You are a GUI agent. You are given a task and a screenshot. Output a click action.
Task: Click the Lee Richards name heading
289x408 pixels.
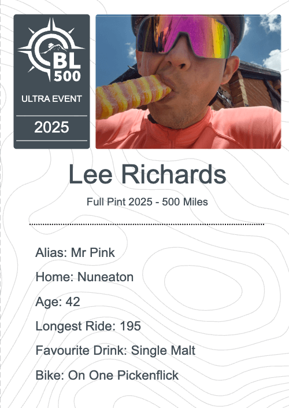147,174
